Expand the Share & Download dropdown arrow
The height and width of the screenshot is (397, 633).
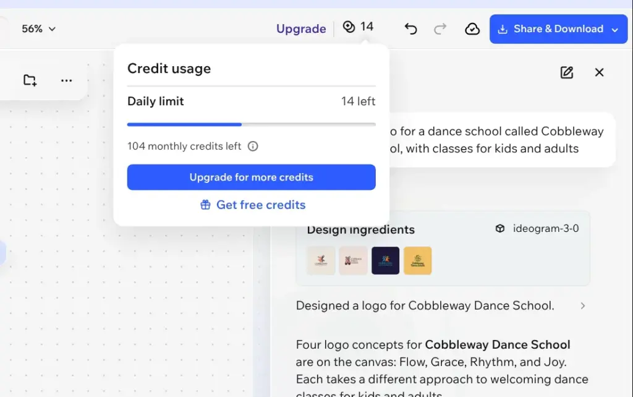coord(615,30)
